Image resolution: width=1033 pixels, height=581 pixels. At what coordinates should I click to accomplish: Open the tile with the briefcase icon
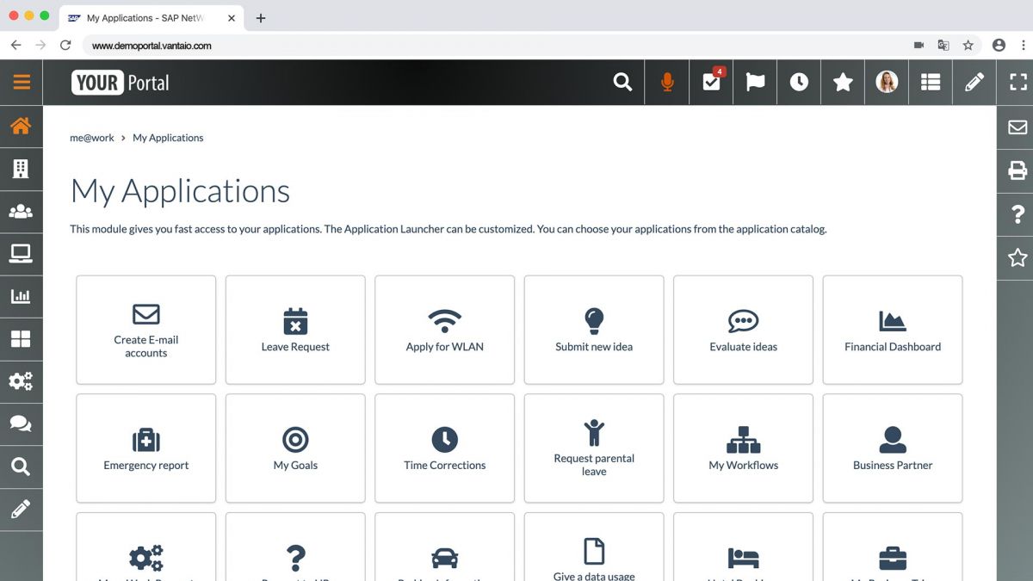pyautogui.click(x=893, y=547)
